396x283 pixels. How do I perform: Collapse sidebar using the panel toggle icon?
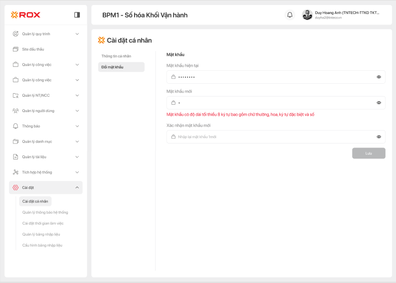coord(77,15)
